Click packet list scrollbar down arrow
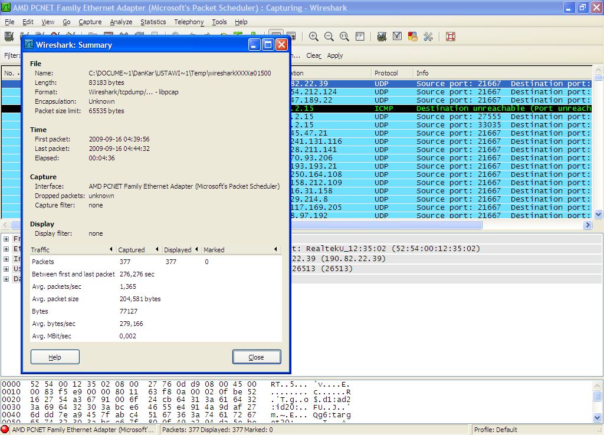Screen dimensions: 604x435 pos(598,215)
